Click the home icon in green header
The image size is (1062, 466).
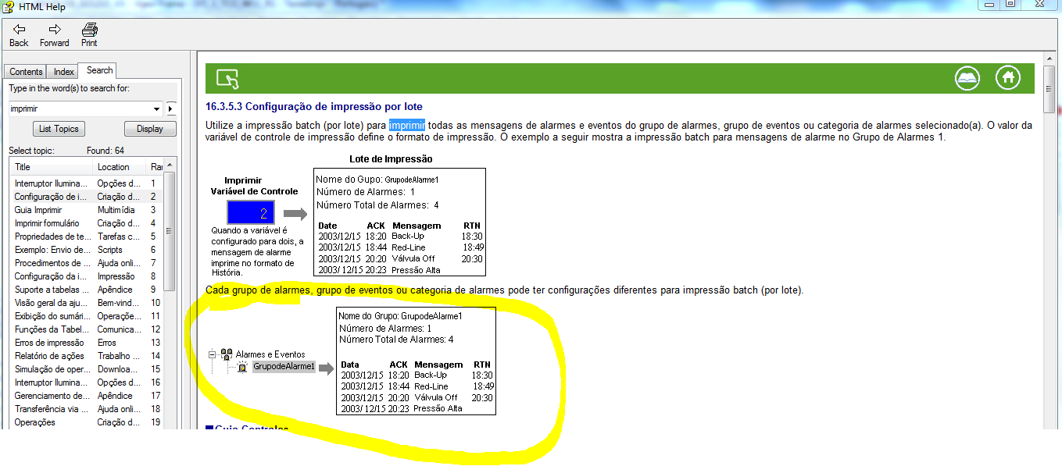(x=1008, y=78)
